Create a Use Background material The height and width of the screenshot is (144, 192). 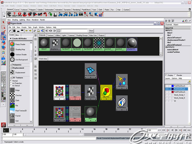pos(12,60)
